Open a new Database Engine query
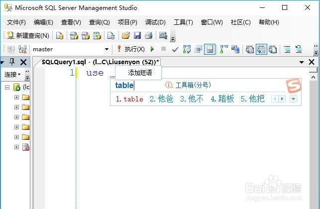The image size is (320, 209). pos(60,35)
